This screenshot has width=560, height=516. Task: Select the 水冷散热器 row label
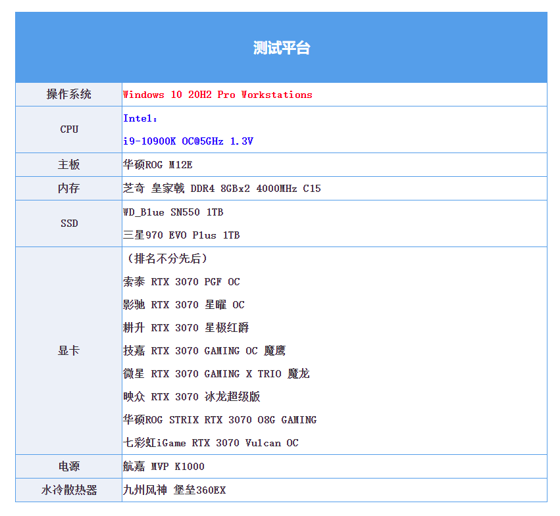(x=69, y=490)
